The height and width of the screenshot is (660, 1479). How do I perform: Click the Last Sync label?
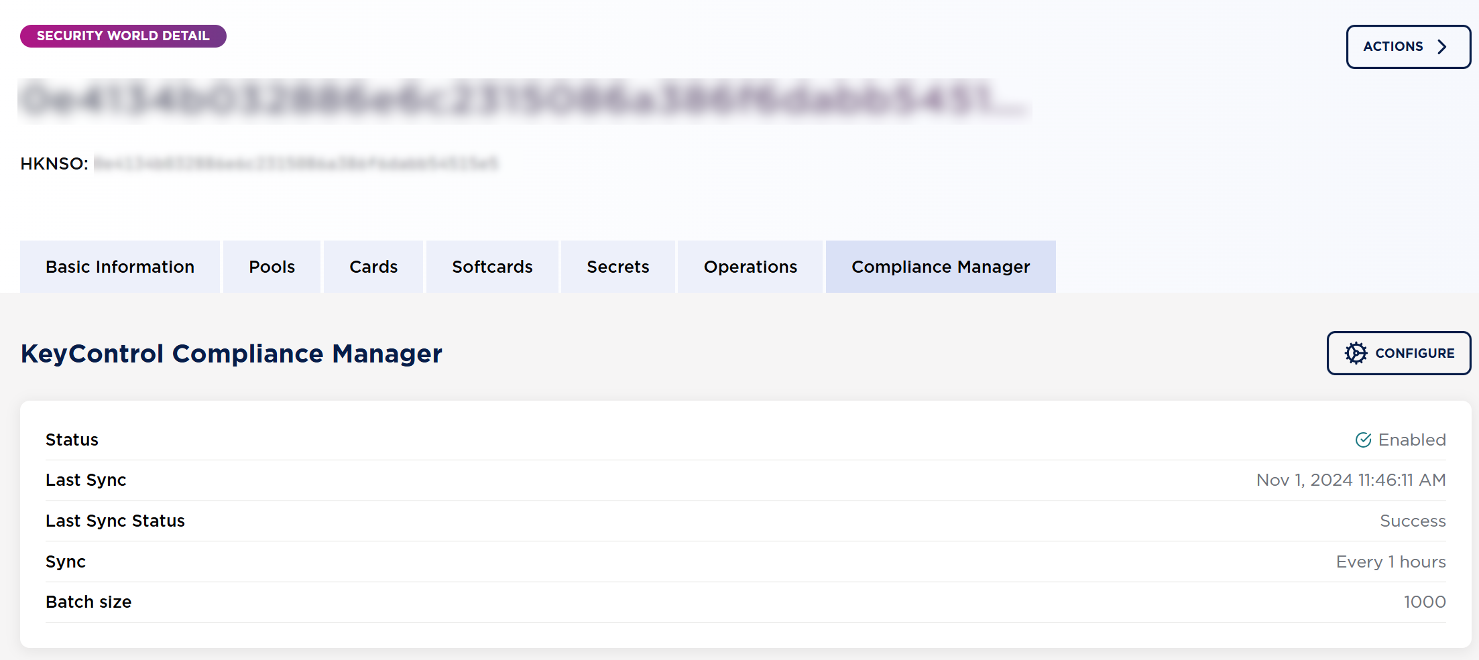(86, 480)
